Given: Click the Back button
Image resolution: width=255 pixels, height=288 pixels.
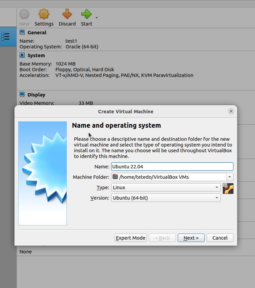Looking at the screenshot, I should coord(162,238).
